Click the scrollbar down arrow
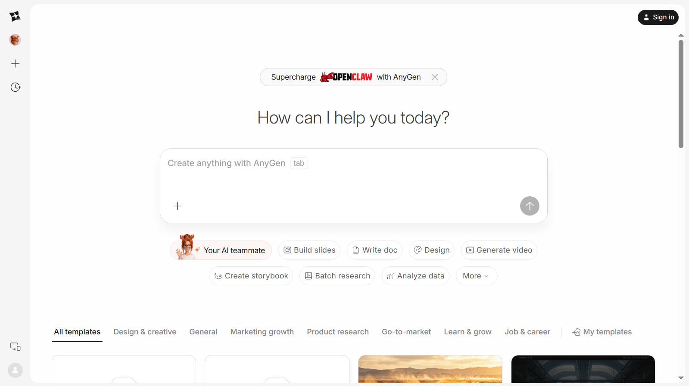689x386 pixels. point(681,378)
